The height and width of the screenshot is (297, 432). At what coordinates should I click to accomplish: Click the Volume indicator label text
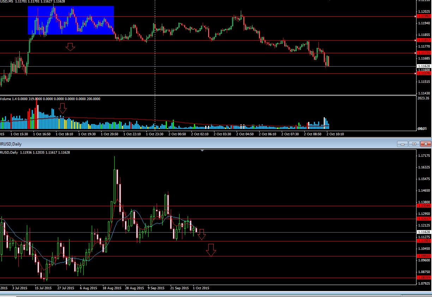pyautogui.click(x=50, y=99)
